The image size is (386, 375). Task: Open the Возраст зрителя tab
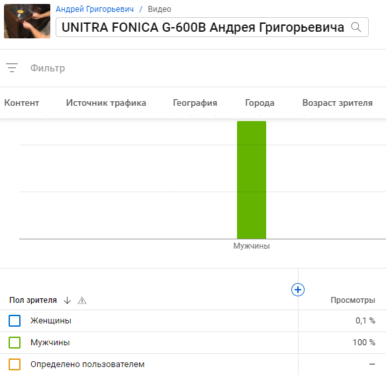coord(338,103)
